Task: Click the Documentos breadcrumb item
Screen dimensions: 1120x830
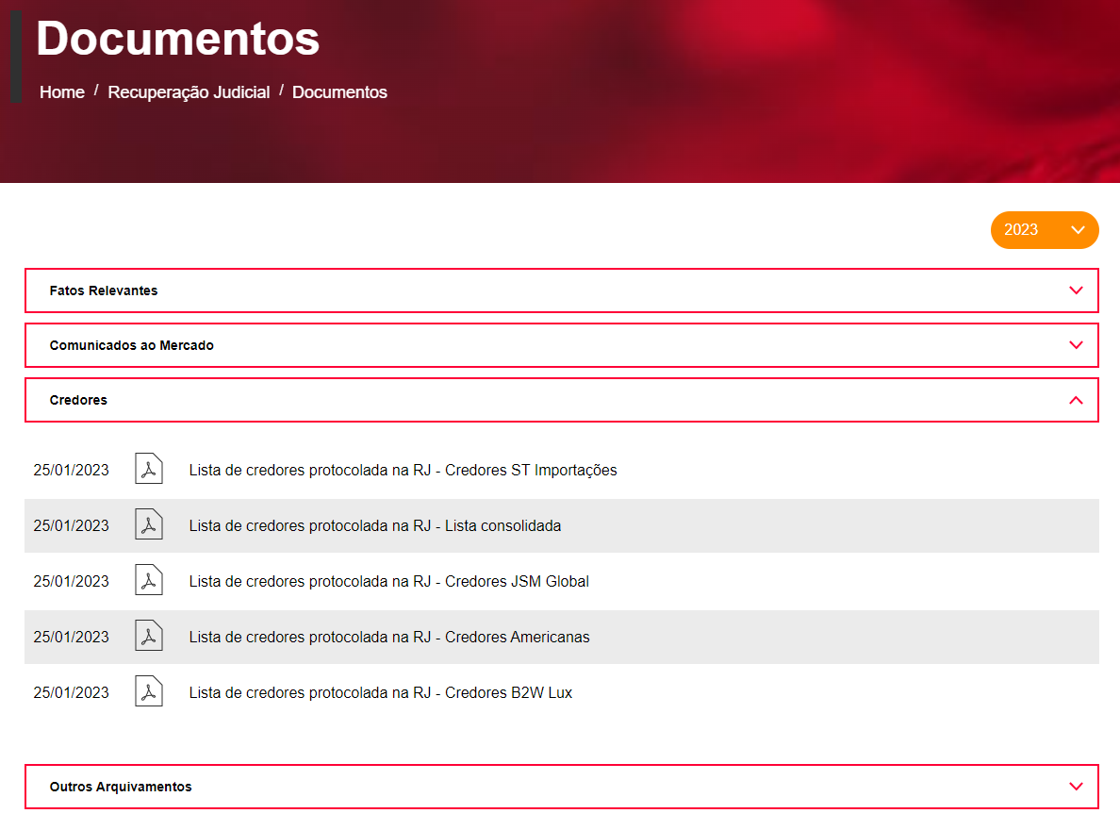Action: [339, 92]
